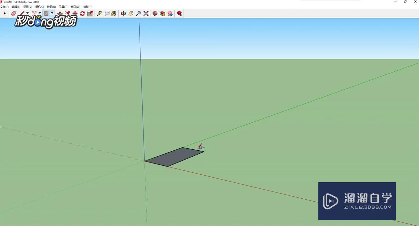Screen dimensions: 419x226
Task: Activate the Zoom magnifier tool
Action: [x=138, y=13]
